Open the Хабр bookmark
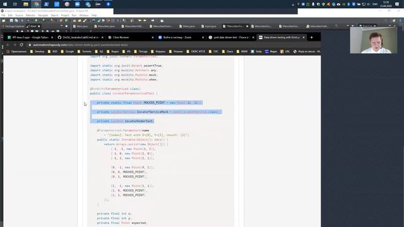This screenshot has width=404, height=227. pos(256,52)
